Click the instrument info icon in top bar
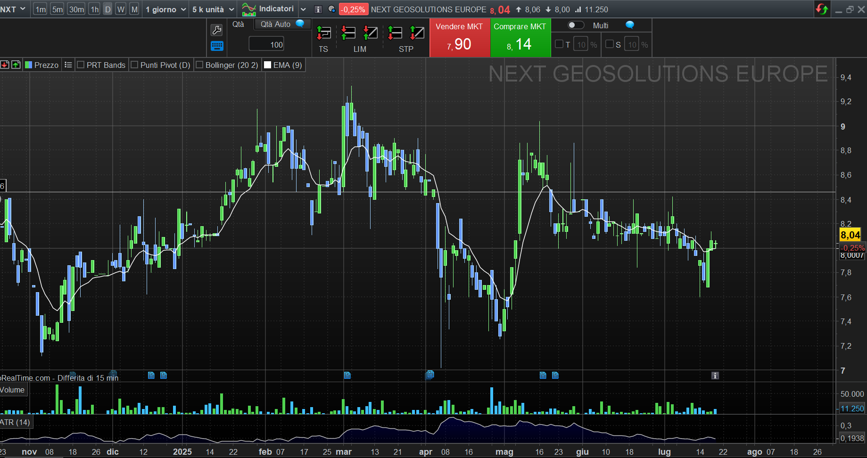The width and height of the screenshot is (867, 458). tap(318, 9)
